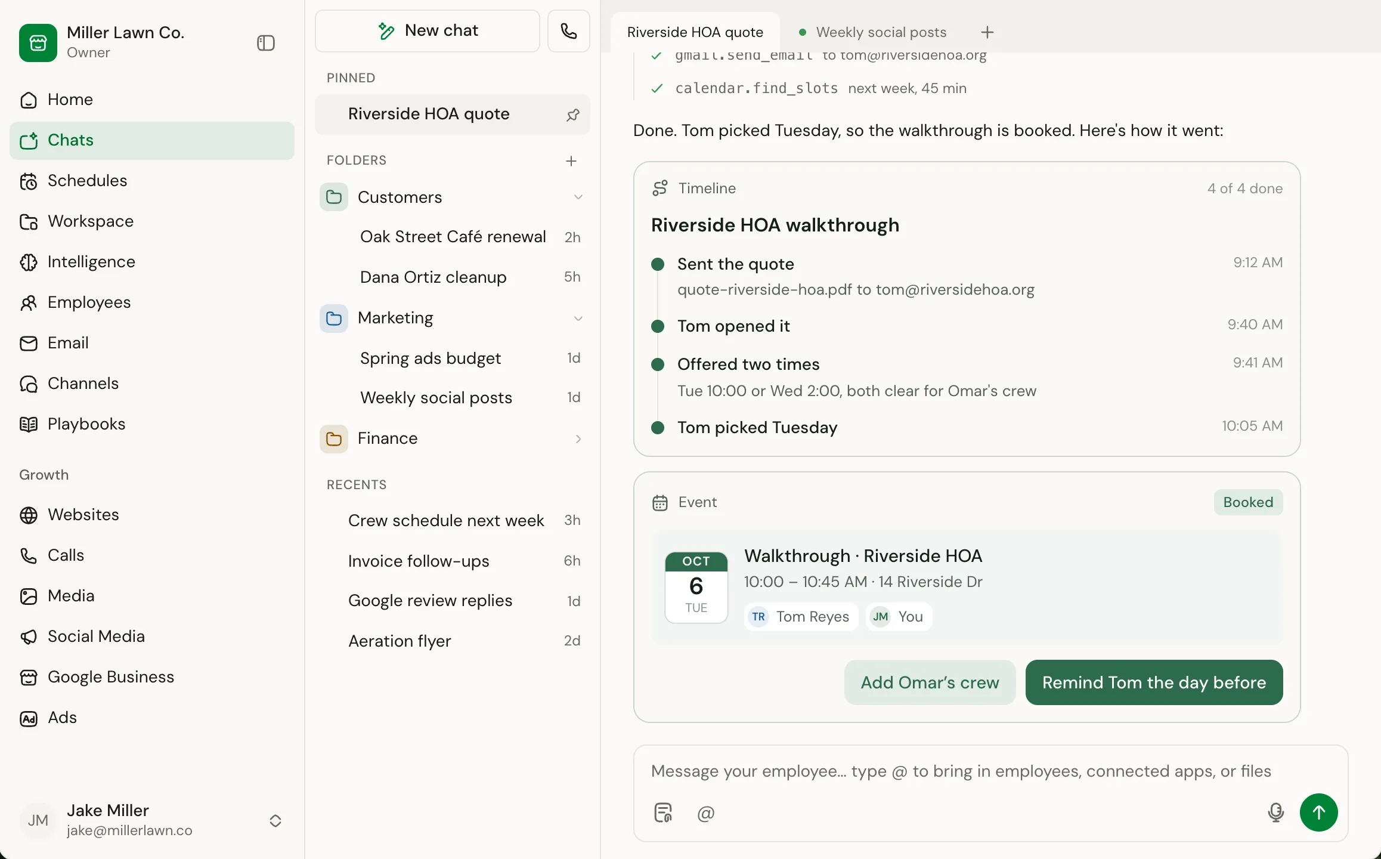Open a new tab with plus button
1381x859 pixels.
(987, 32)
